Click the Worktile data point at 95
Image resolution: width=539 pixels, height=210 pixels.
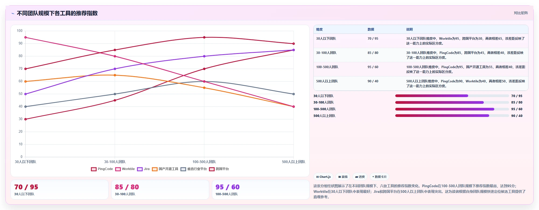(x=26, y=37)
